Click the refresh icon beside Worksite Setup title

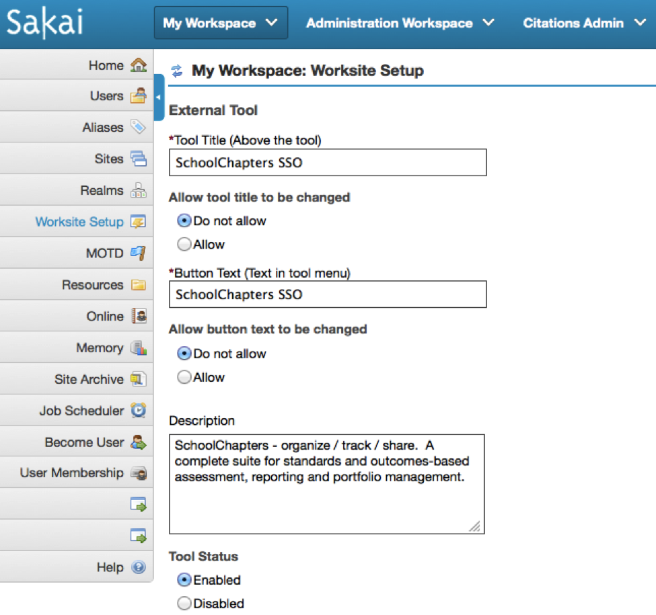point(177,71)
